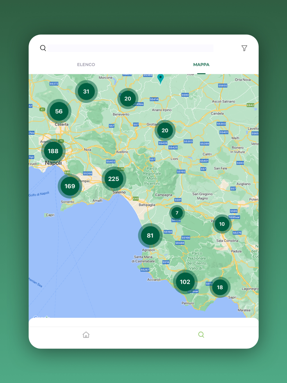Click the Avellino map label
Screen dimensions: 287x383
tap(122, 152)
